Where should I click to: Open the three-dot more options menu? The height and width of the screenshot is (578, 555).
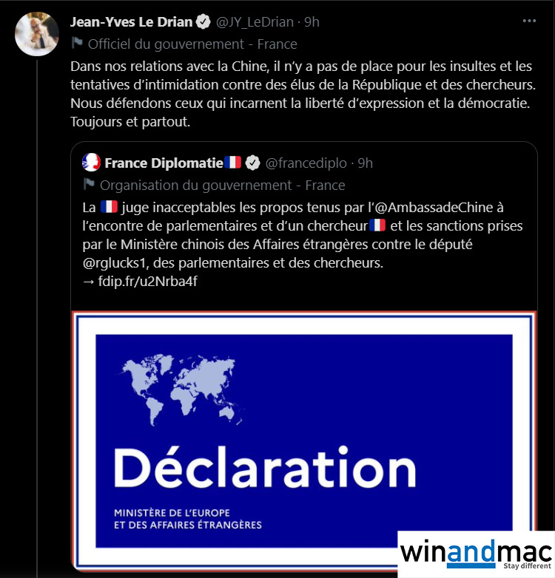[x=529, y=21]
